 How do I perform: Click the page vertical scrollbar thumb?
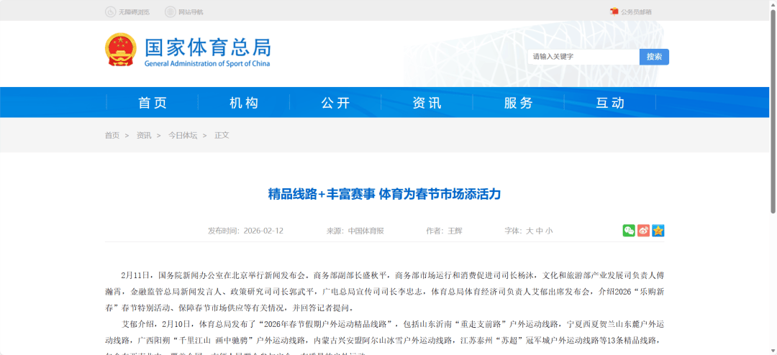click(773, 111)
